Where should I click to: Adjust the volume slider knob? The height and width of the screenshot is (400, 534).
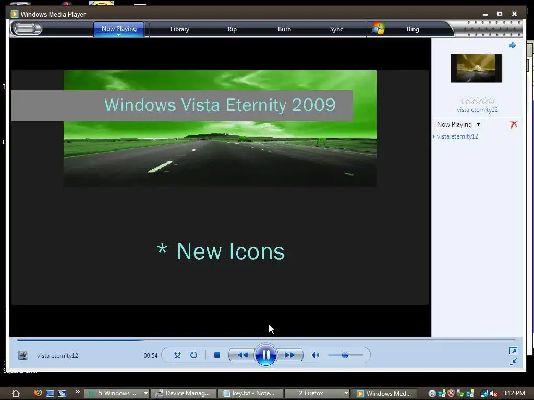click(345, 355)
